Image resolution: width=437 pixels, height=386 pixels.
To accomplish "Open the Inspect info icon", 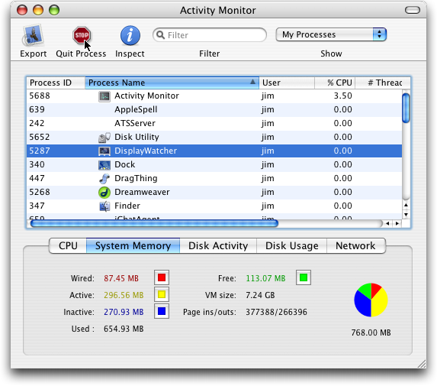I will pos(130,35).
